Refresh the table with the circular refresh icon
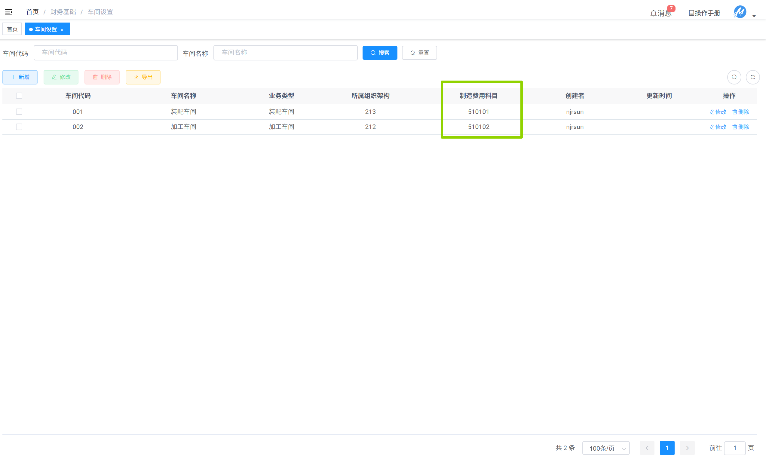 coord(753,77)
